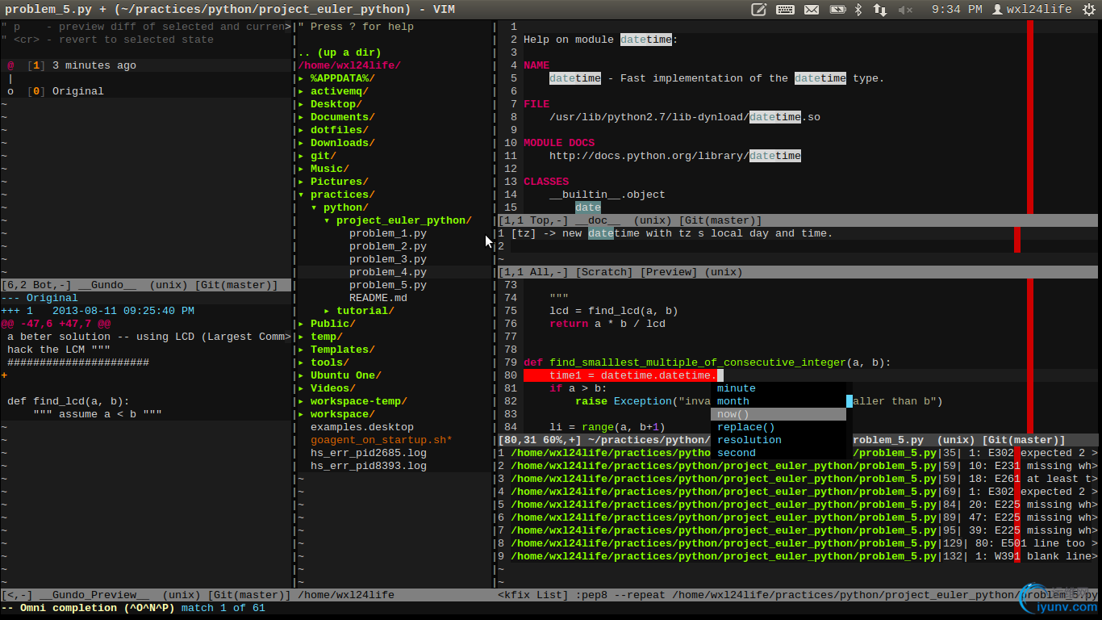The height and width of the screenshot is (620, 1102).
Task: Select the python directory in the tree
Action: [x=346, y=207]
